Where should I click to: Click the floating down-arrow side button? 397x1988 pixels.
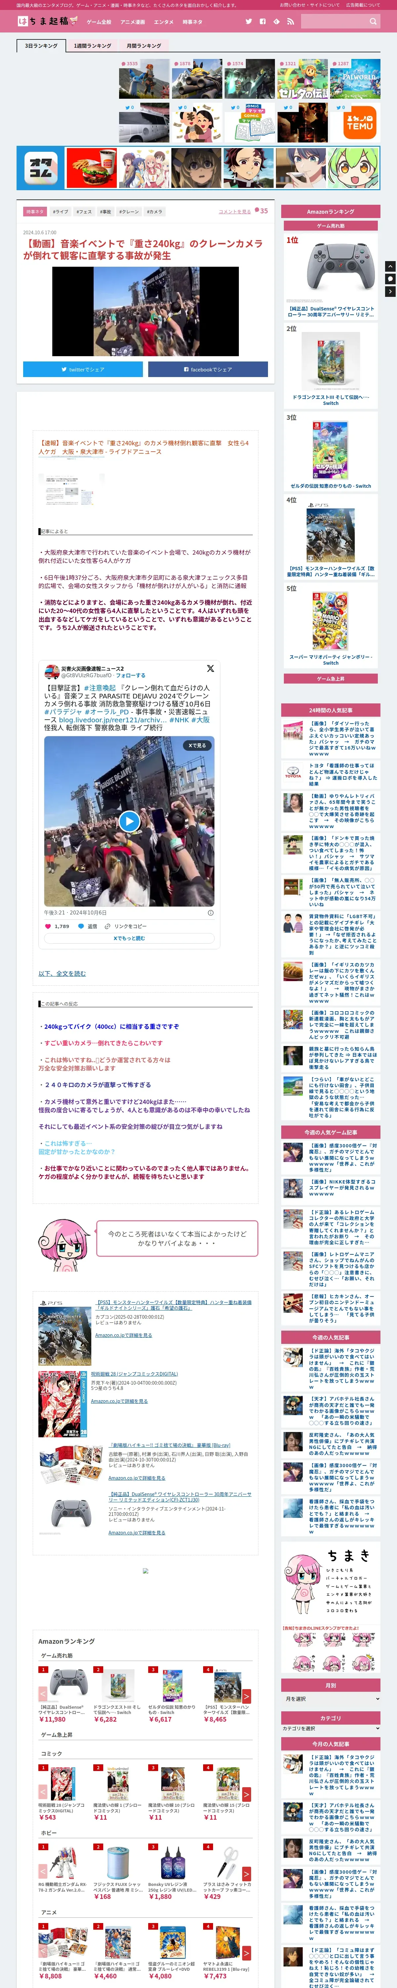point(390,292)
